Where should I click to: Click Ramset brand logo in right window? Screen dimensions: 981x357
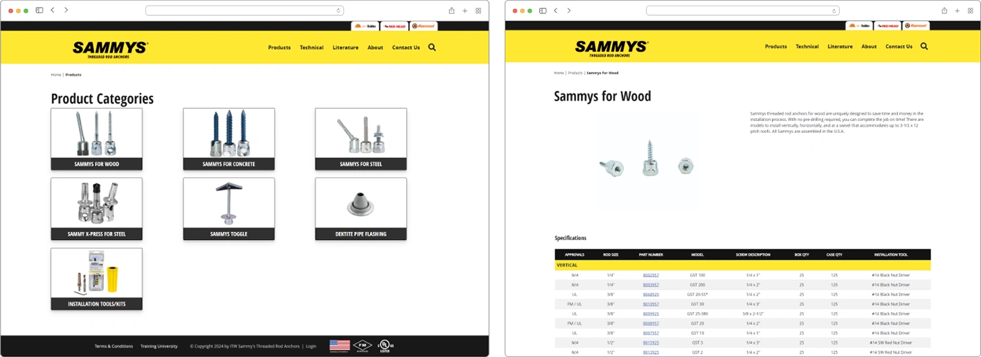point(917,26)
